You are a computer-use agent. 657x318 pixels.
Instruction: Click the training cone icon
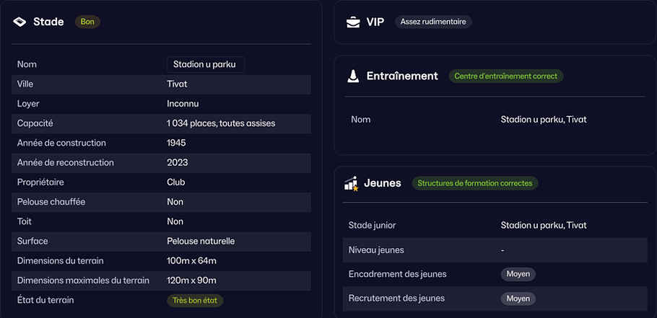coord(353,76)
